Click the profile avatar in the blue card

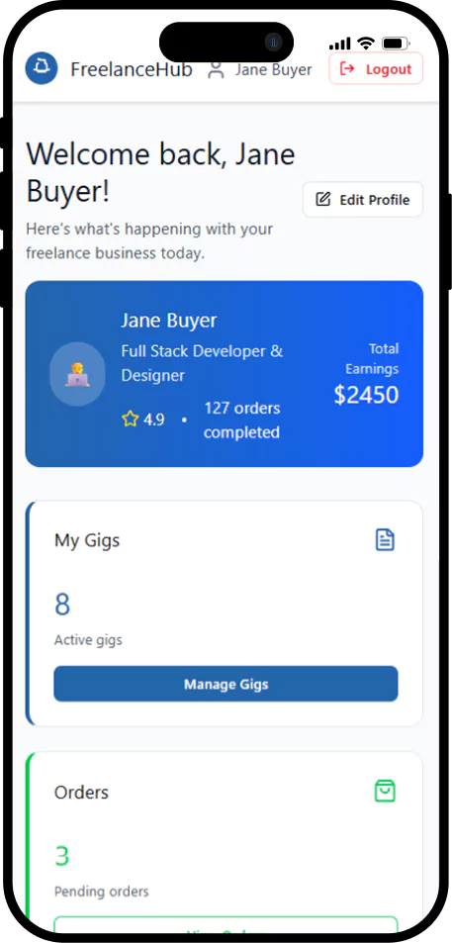click(77, 374)
